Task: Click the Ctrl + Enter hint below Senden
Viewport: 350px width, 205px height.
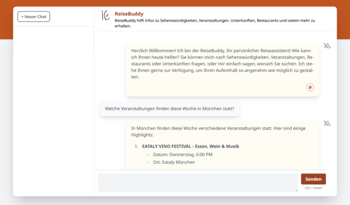Action: coord(313,188)
